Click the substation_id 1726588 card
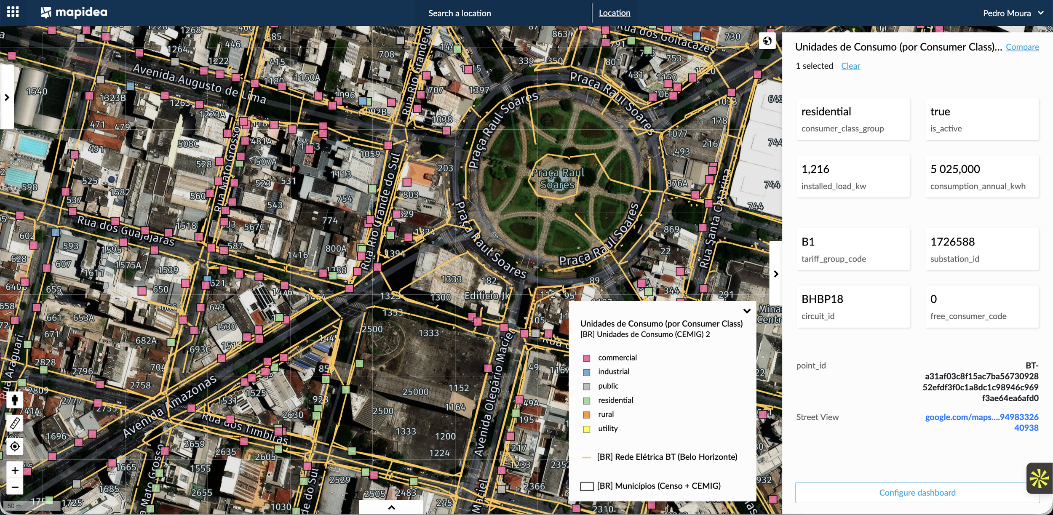 click(982, 249)
